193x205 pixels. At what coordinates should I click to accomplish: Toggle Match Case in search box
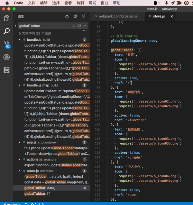click(73, 26)
